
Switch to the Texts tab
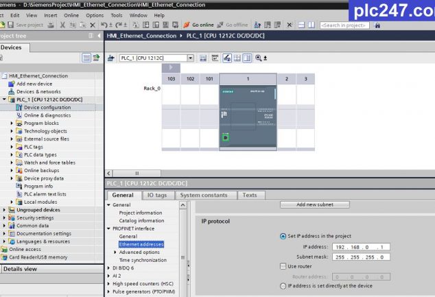coord(250,195)
